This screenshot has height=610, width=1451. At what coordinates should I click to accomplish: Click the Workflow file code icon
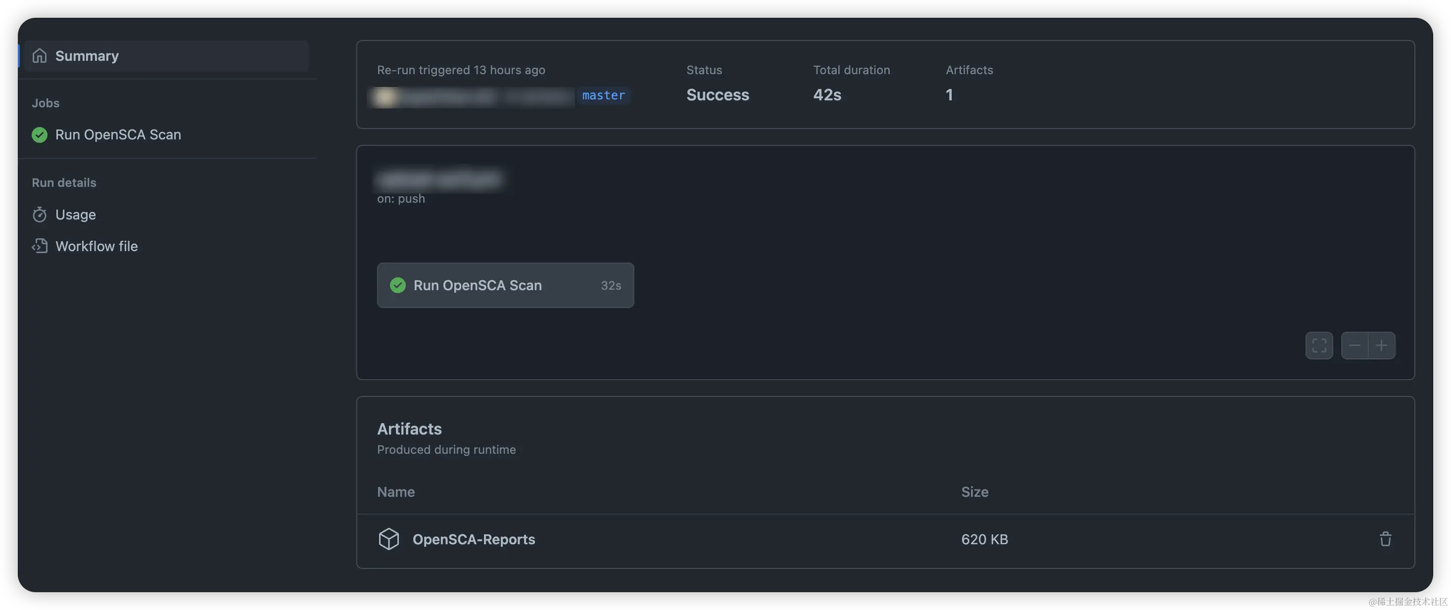coord(40,247)
